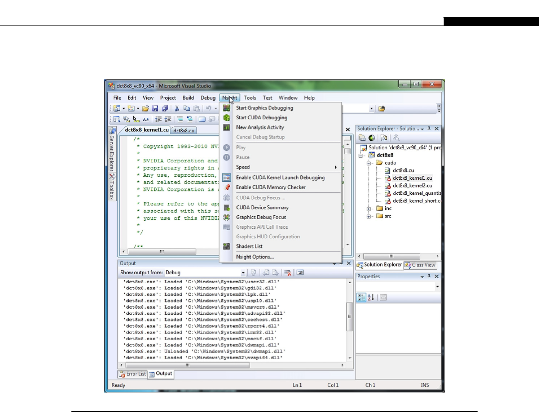Open Nsight Options dialog

coord(281,257)
